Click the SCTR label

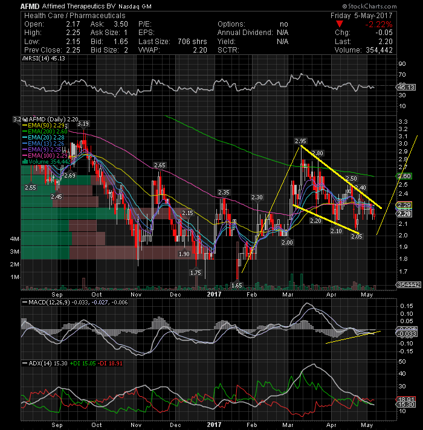click(x=228, y=50)
